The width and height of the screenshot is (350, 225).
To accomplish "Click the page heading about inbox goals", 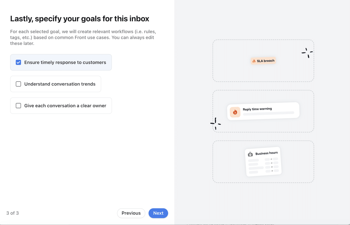I will [79, 18].
